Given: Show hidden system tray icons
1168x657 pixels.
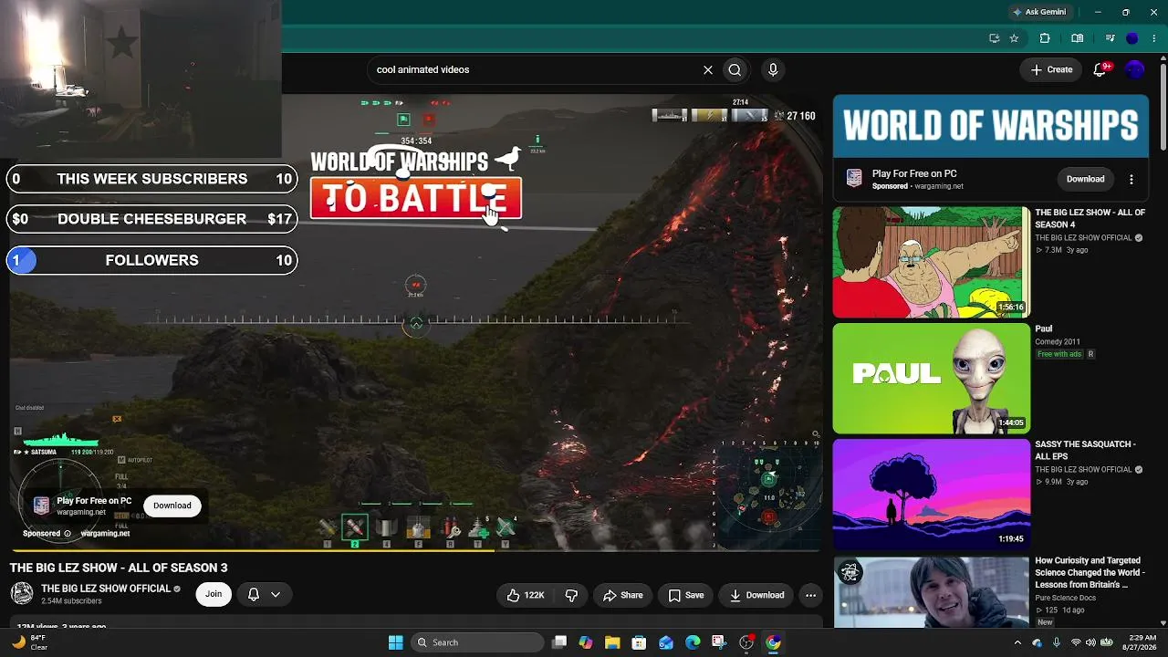Looking at the screenshot, I should pyautogui.click(x=1017, y=642).
